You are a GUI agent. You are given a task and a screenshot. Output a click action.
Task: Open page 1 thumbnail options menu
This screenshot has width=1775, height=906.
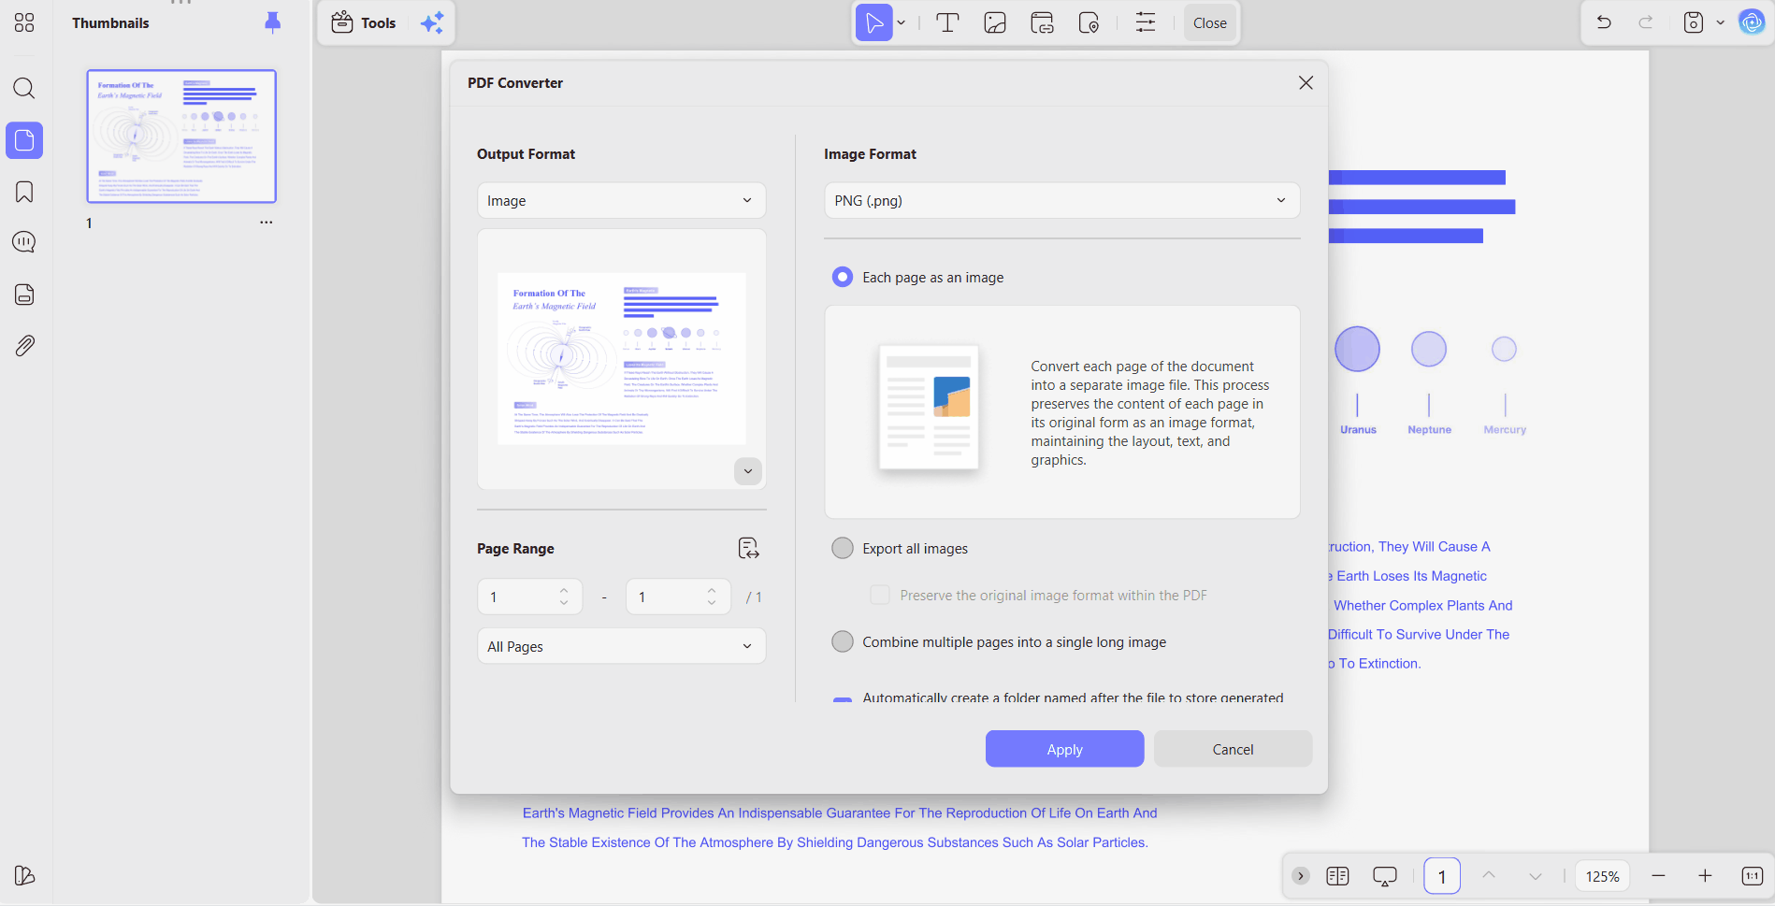pos(267,223)
